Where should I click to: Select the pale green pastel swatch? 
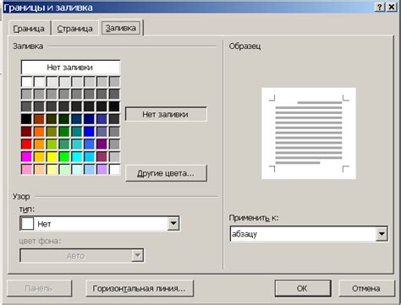(64, 170)
